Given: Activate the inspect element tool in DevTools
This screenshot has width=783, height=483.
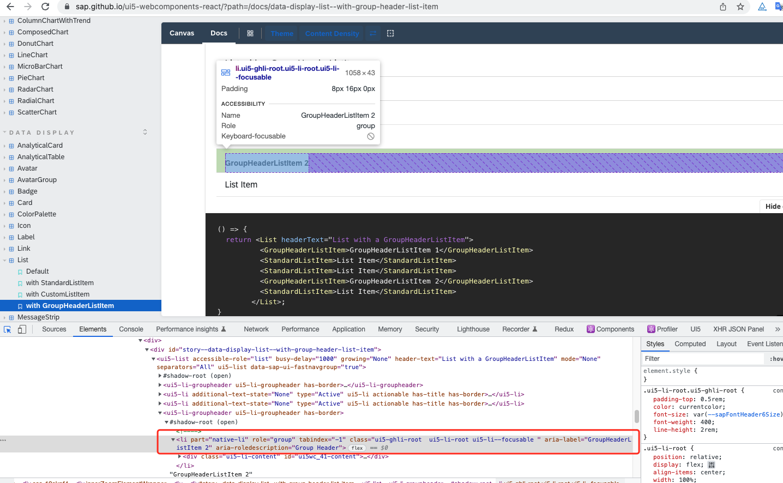Looking at the screenshot, I should pyautogui.click(x=7, y=329).
